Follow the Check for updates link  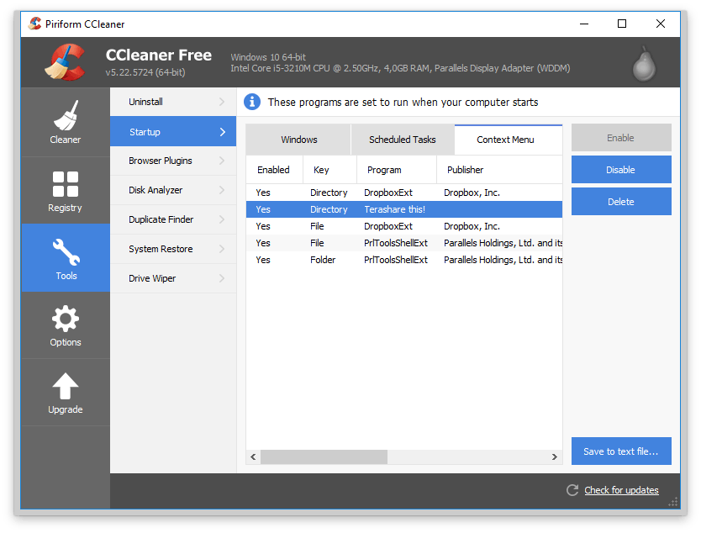(x=621, y=490)
